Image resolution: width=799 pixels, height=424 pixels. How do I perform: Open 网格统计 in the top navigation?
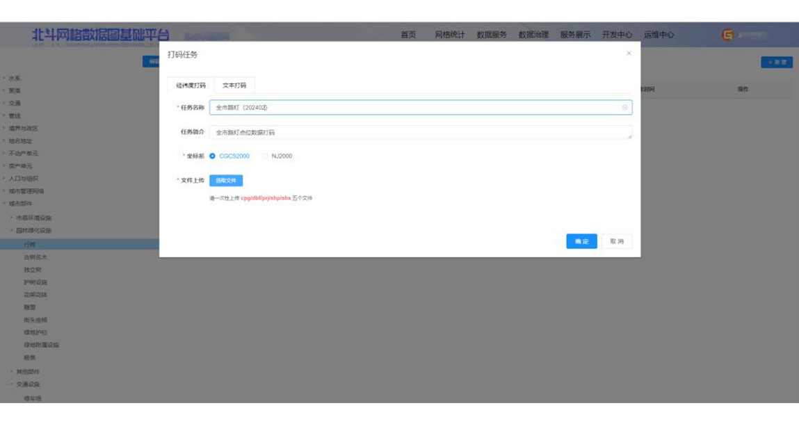[450, 35]
